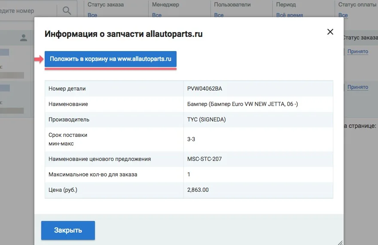378x245 pixels.
Task: Open the 'Период' filter 'Всё время'
Action: [x=289, y=15]
